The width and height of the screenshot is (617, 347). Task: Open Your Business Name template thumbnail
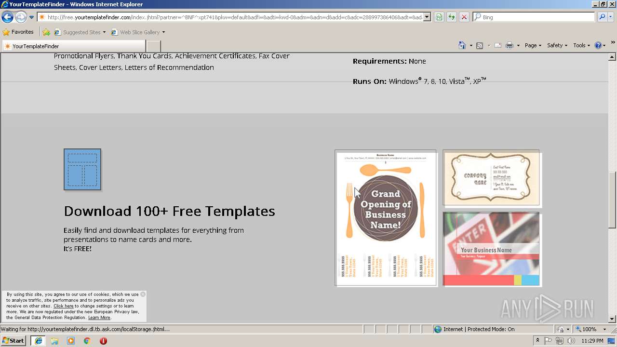[x=491, y=249]
